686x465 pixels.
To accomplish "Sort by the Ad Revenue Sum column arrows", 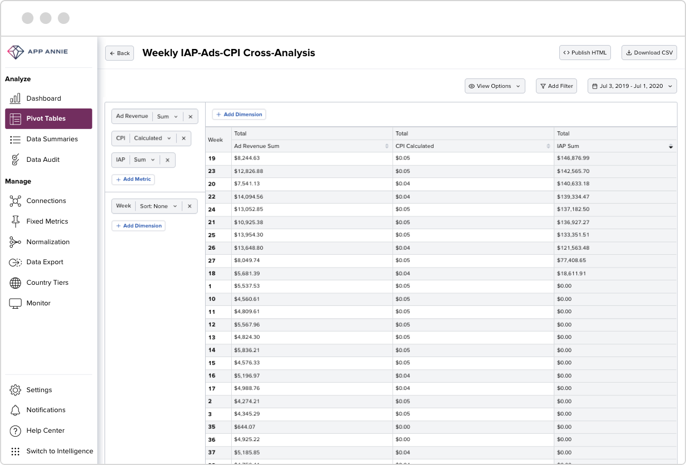I will point(387,146).
